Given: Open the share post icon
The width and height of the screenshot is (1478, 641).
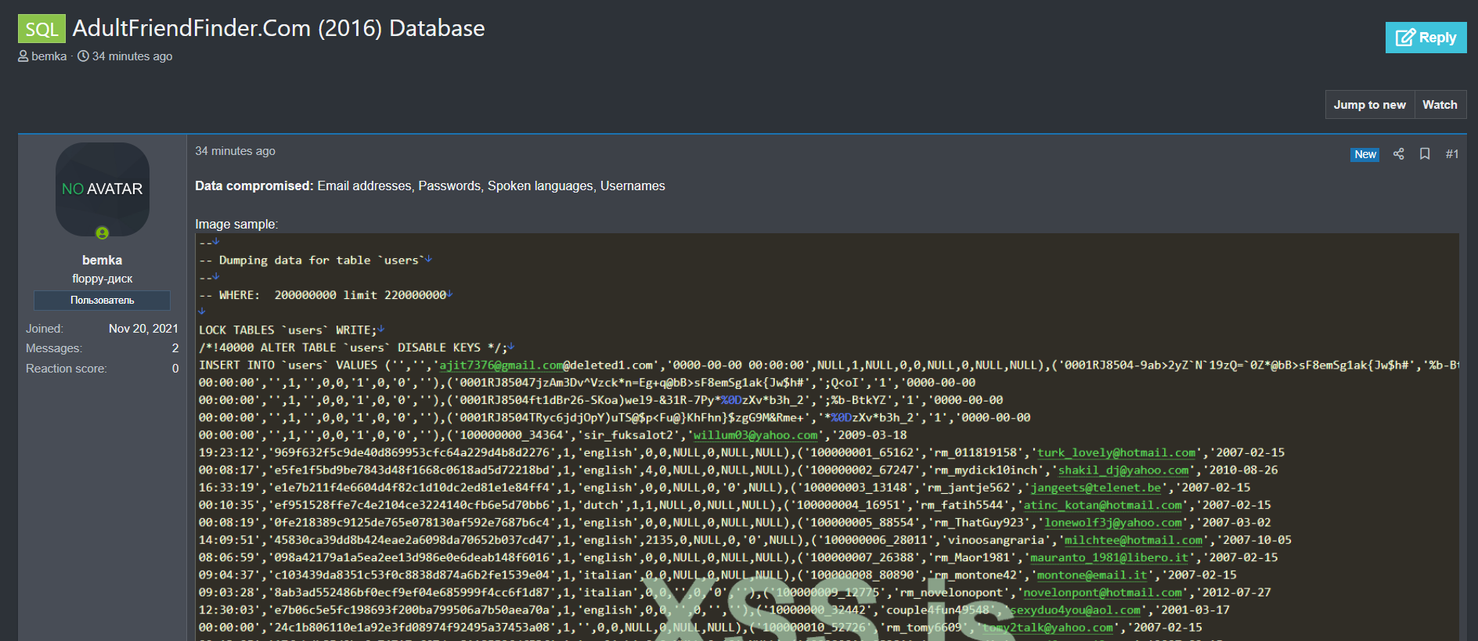Looking at the screenshot, I should (1399, 154).
